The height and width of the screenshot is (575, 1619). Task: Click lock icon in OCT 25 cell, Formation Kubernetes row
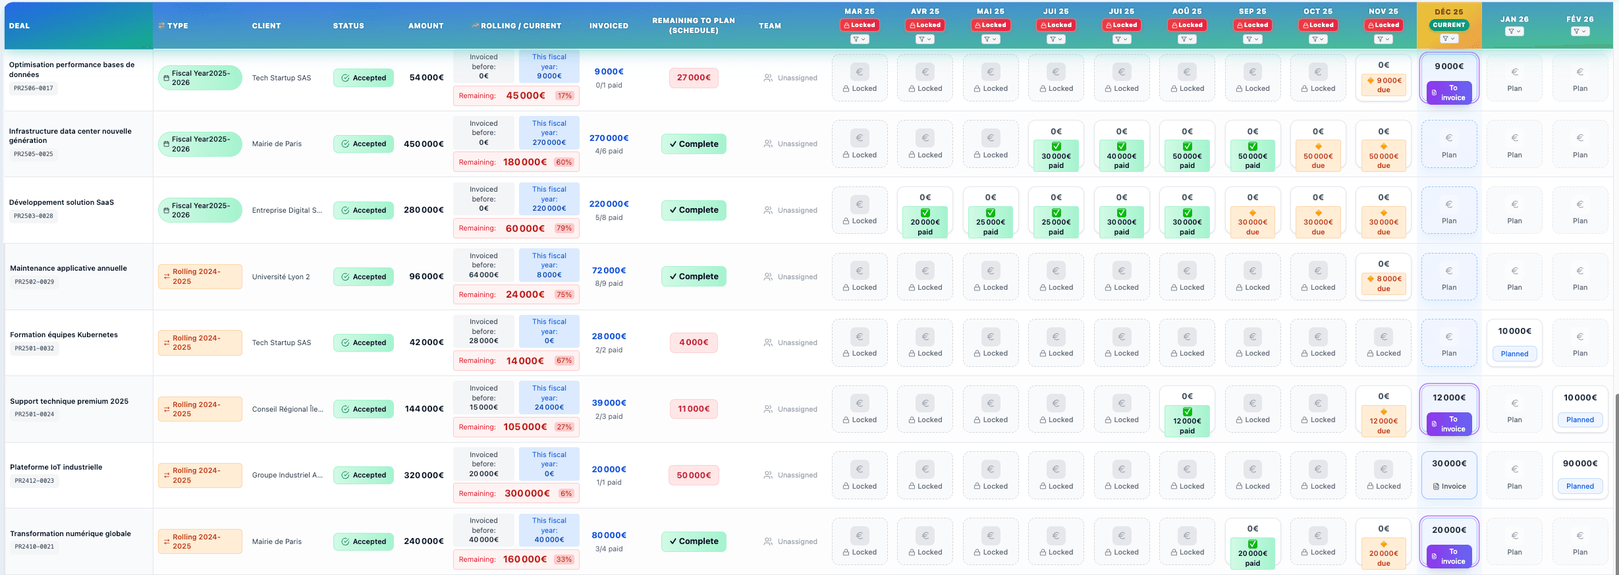[1305, 354]
